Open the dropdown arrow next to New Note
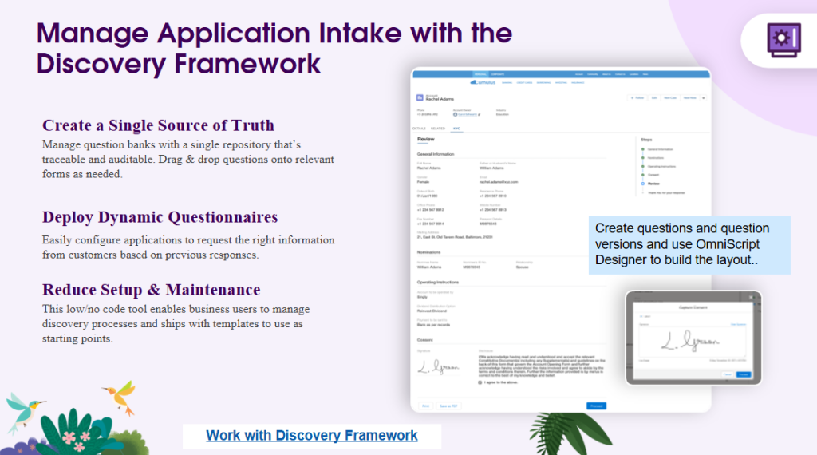The height and width of the screenshot is (455, 817). coord(704,98)
